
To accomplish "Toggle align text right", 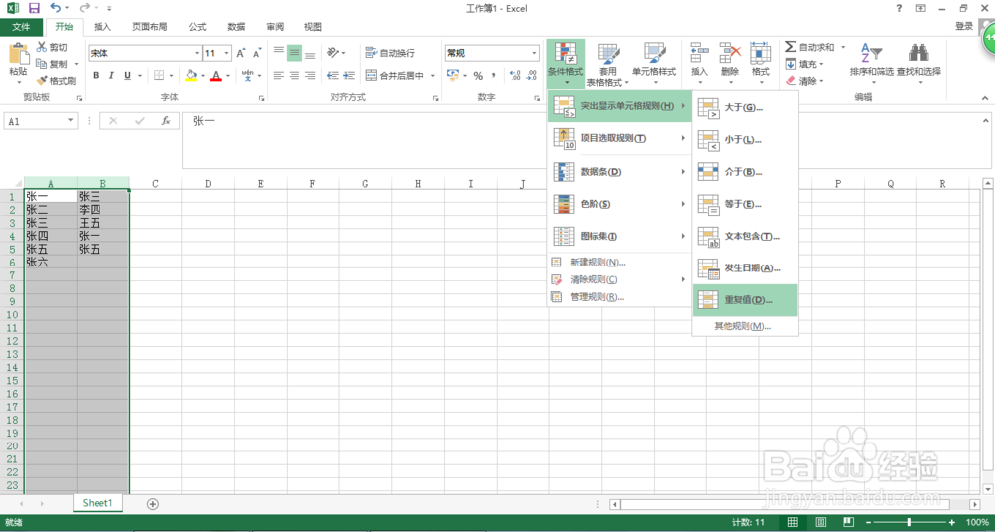I will point(310,76).
